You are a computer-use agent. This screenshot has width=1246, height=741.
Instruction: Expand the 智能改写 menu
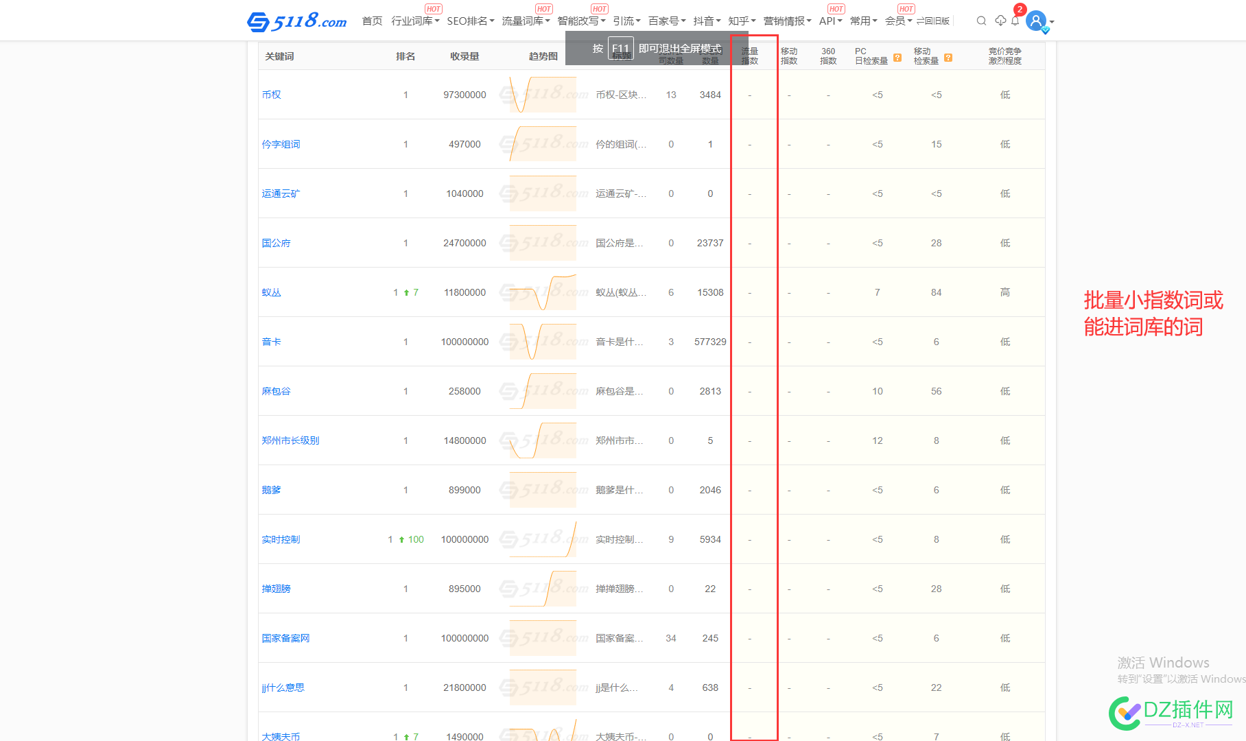click(581, 21)
